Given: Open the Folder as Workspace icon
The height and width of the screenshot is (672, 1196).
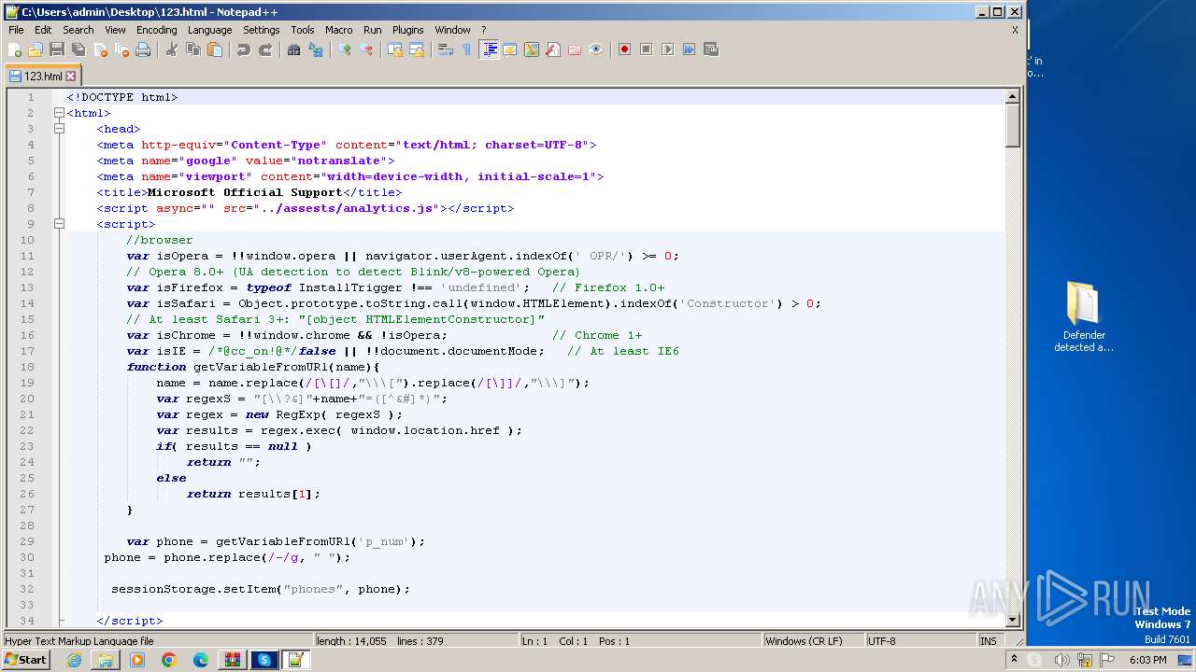Looking at the screenshot, I should [x=575, y=49].
